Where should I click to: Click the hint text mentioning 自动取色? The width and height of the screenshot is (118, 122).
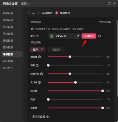click(x=59, y=29)
